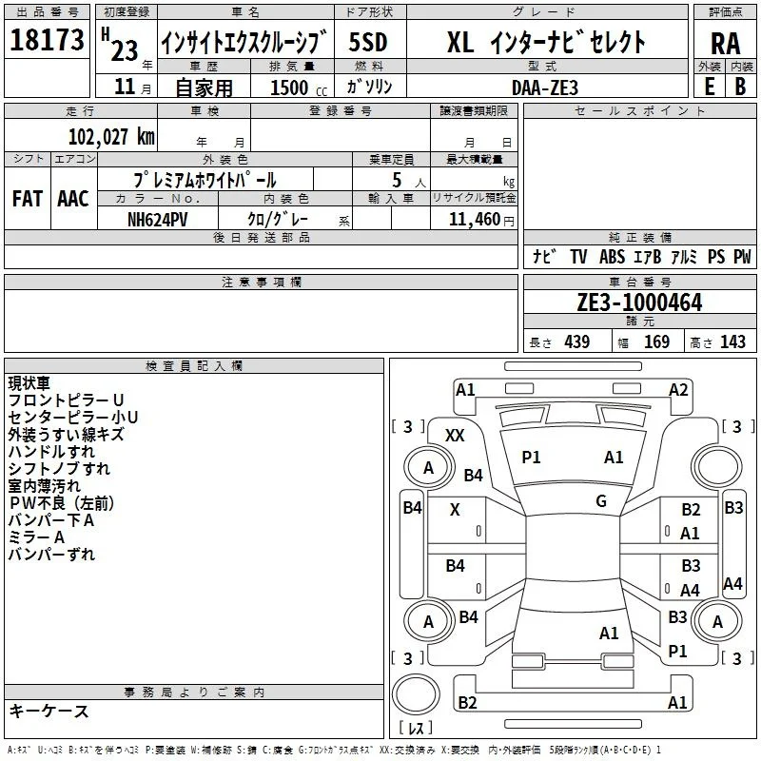Click the 11,460円 recycle deposit
Screen dimensions: 761x761
coord(481,220)
